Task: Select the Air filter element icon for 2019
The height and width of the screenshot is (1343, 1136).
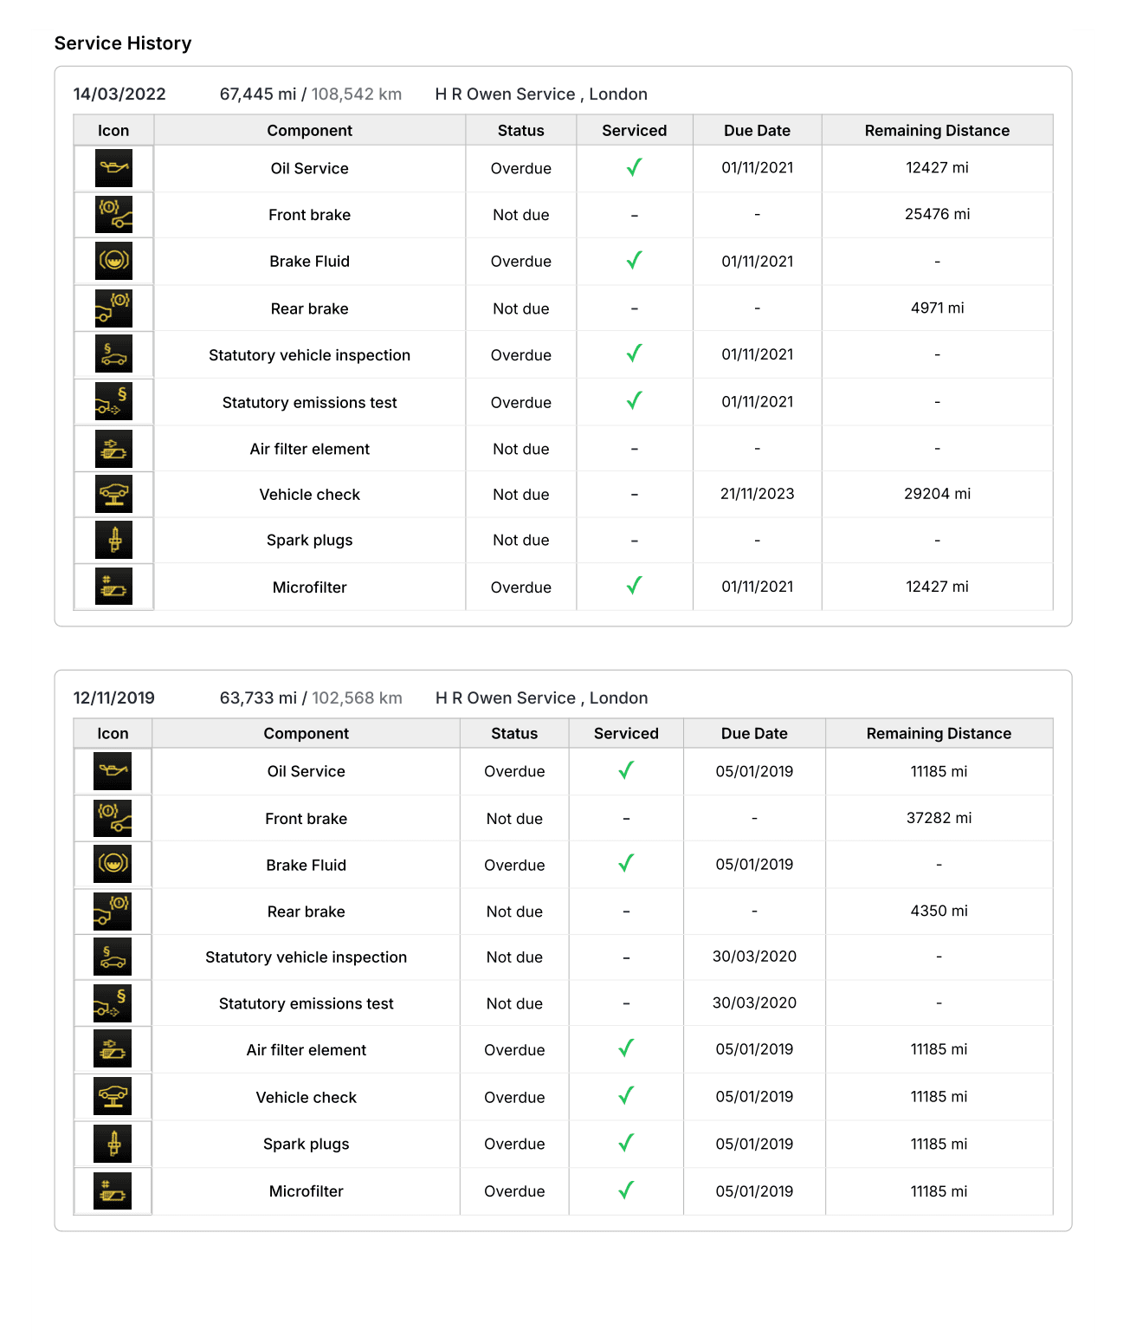Action: click(112, 1049)
